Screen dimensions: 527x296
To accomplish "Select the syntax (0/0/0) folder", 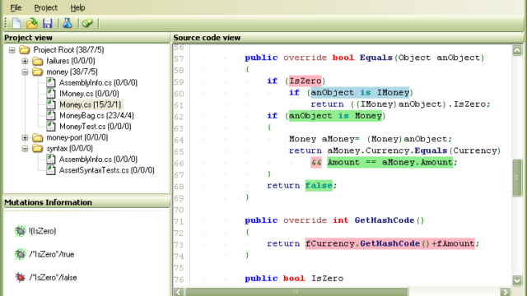I will click(69, 148).
